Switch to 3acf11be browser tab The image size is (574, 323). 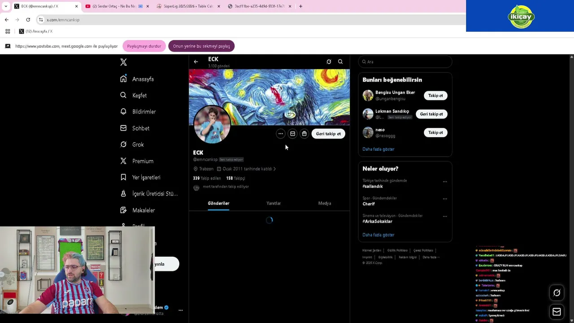click(259, 6)
